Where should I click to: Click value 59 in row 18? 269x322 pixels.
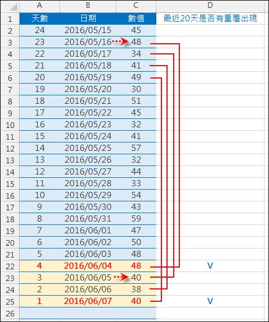point(136,219)
